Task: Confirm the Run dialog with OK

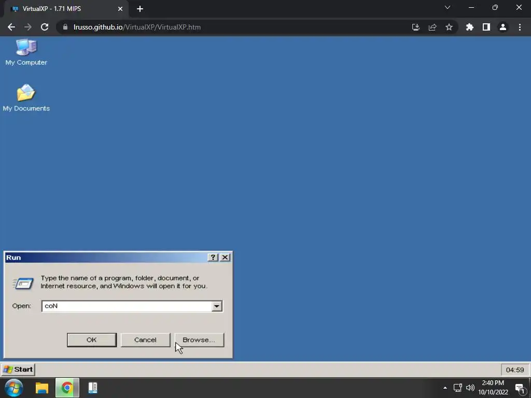Action: tap(92, 340)
